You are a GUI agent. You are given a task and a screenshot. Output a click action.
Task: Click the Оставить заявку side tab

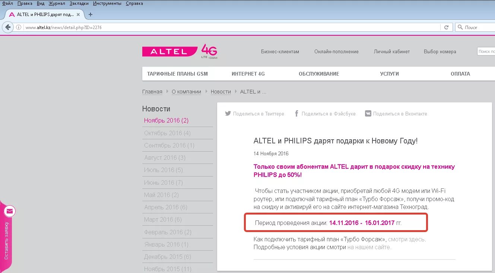6,241
